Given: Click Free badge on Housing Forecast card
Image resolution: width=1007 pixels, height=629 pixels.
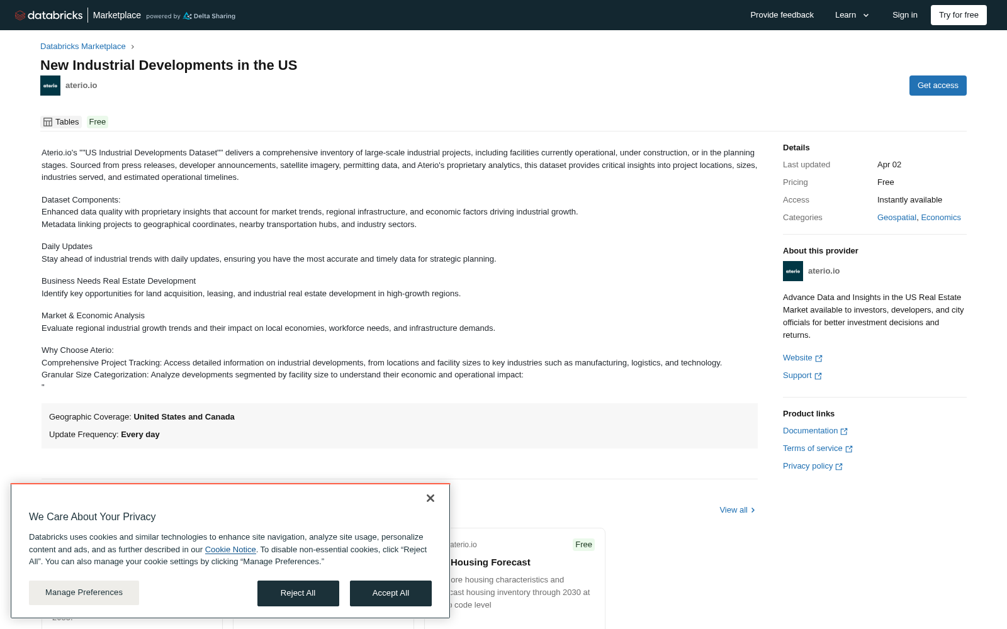Looking at the screenshot, I should (583, 545).
